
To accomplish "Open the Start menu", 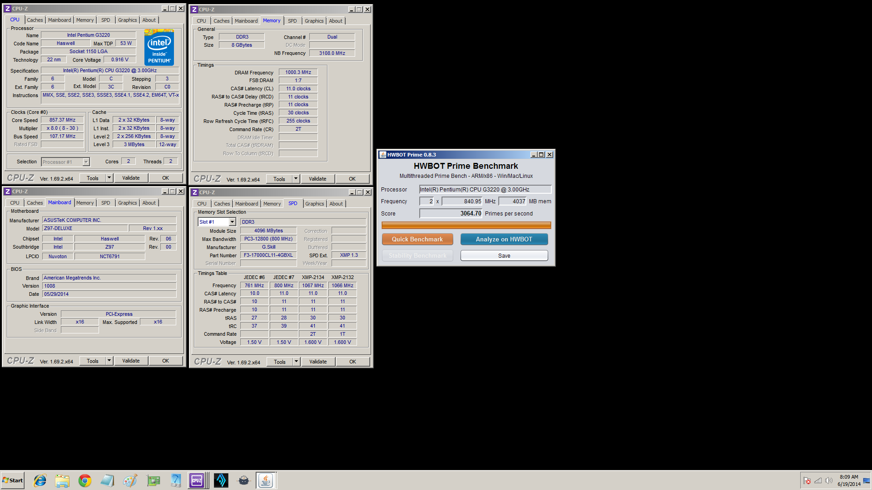I will click(13, 480).
